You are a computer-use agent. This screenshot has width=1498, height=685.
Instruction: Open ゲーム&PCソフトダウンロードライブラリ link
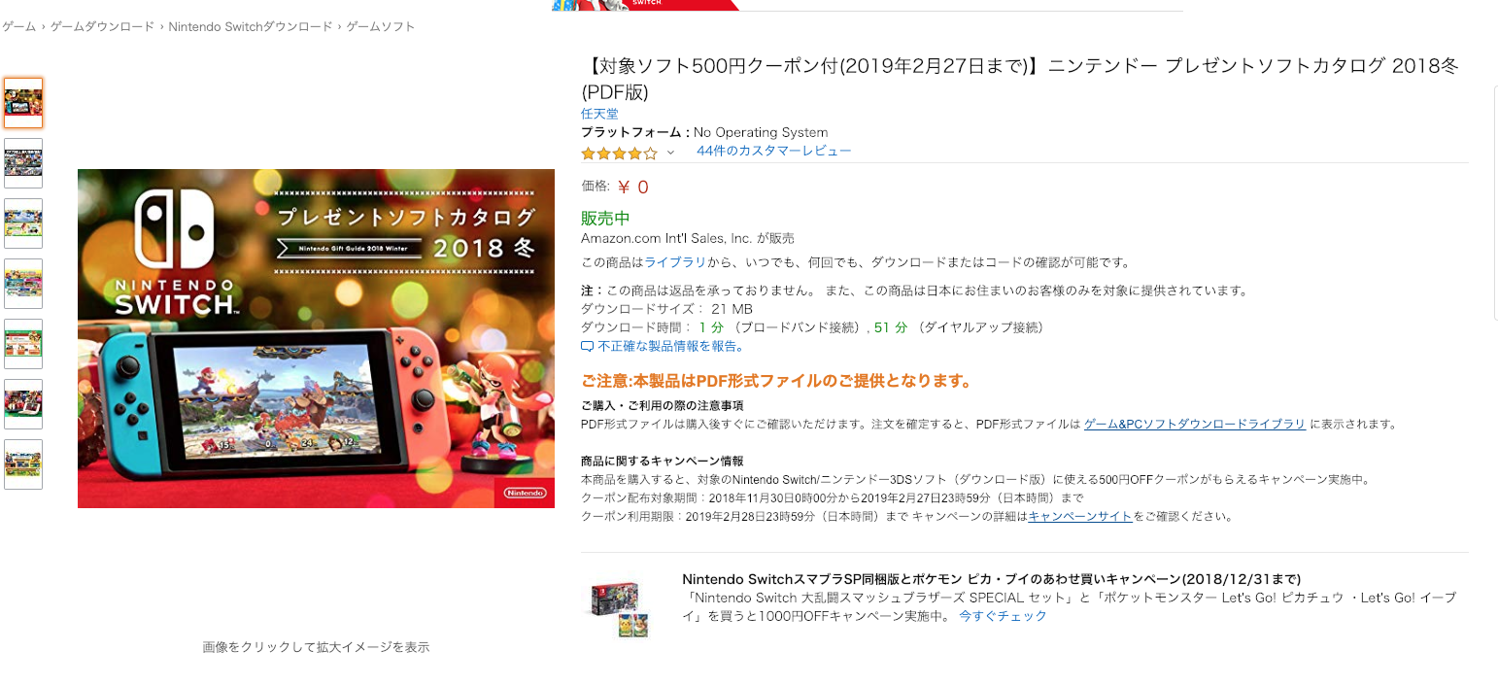click(x=1194, y=424)
